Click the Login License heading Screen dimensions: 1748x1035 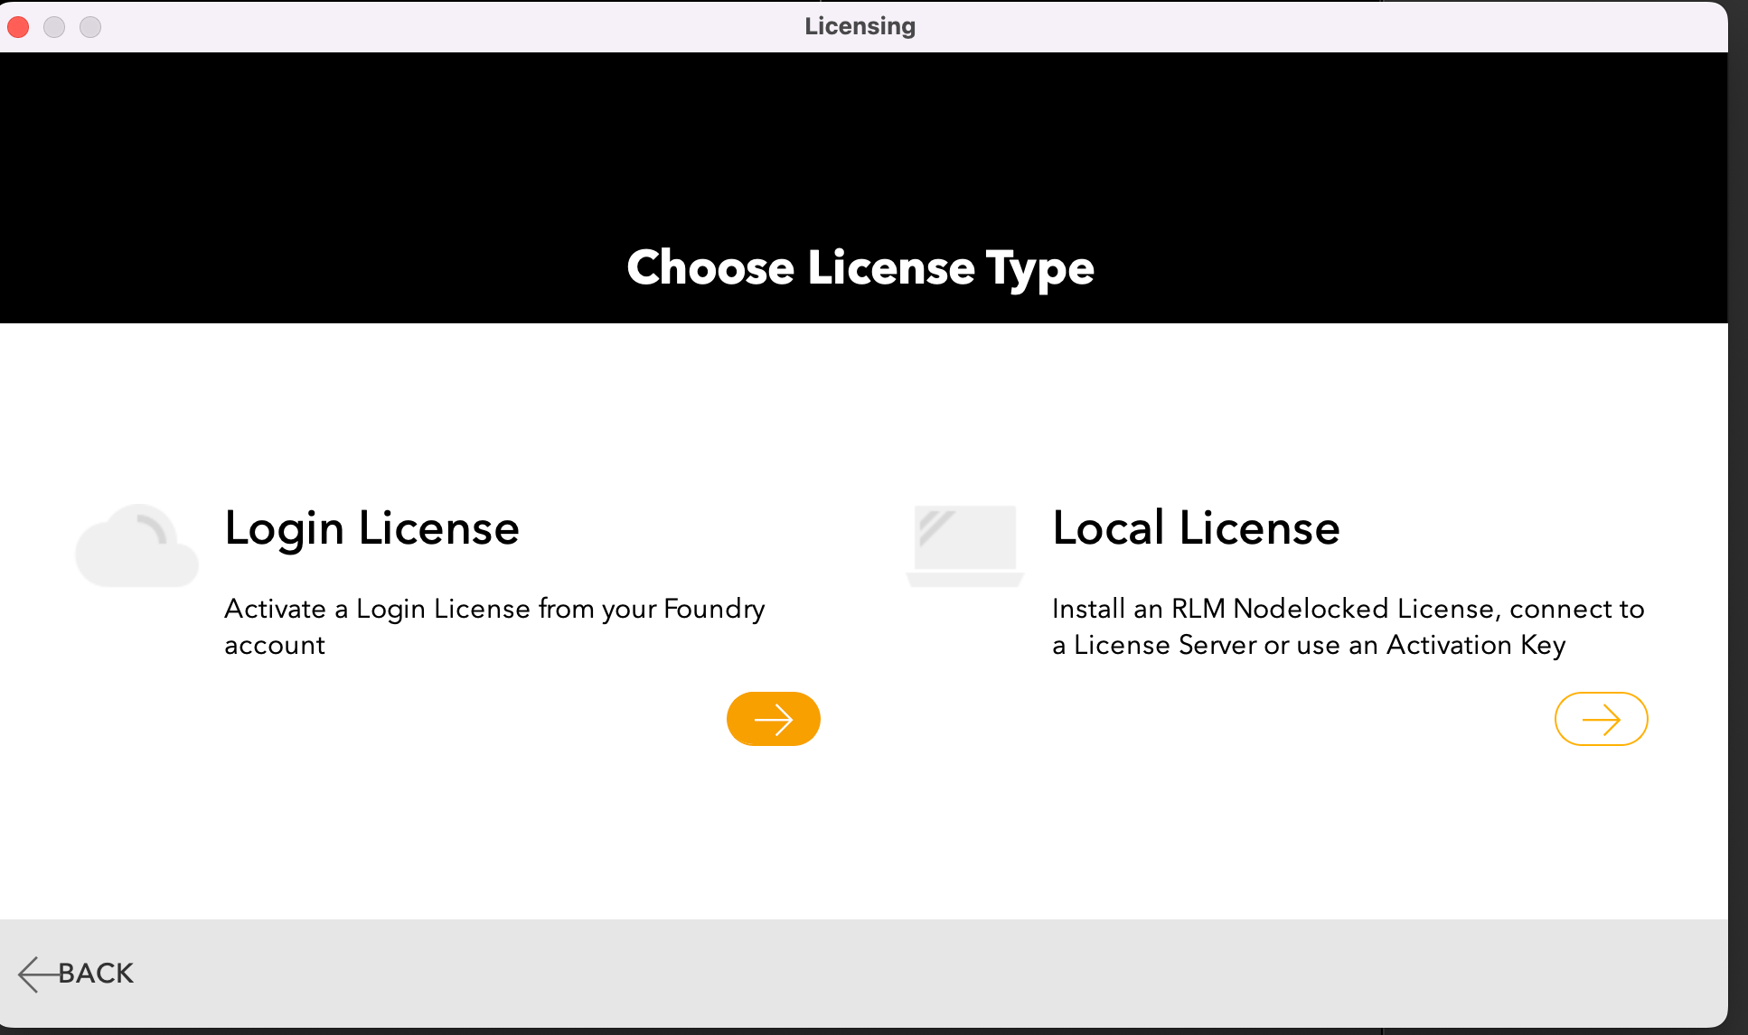[x=371, y=528]
